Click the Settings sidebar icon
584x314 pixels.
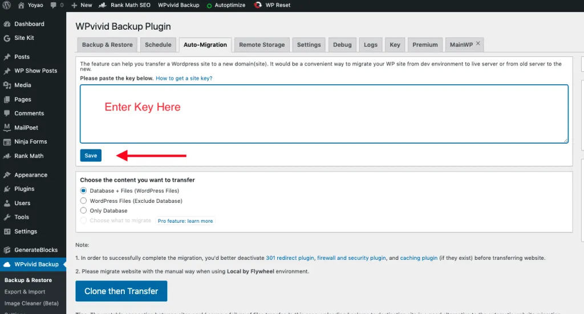(7, 231)
